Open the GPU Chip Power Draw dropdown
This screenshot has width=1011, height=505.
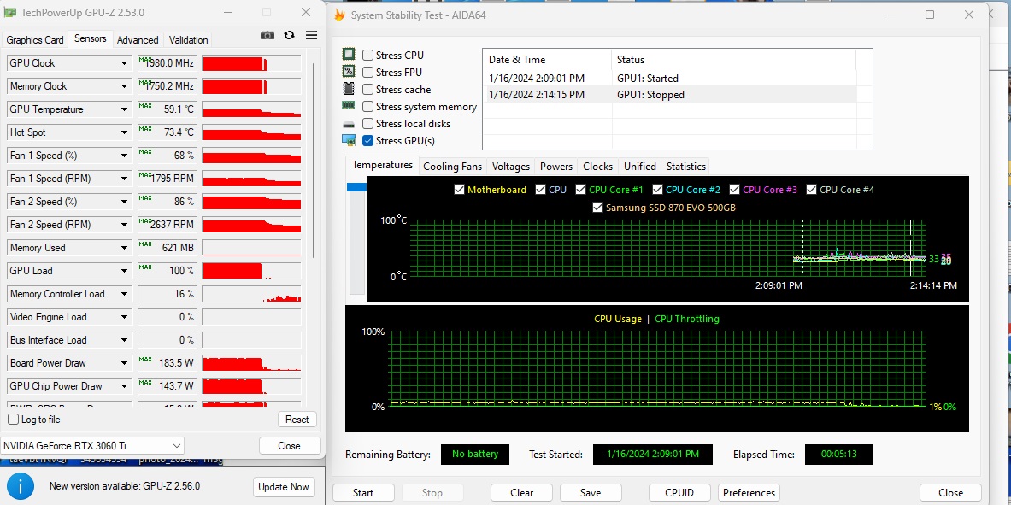124,386
